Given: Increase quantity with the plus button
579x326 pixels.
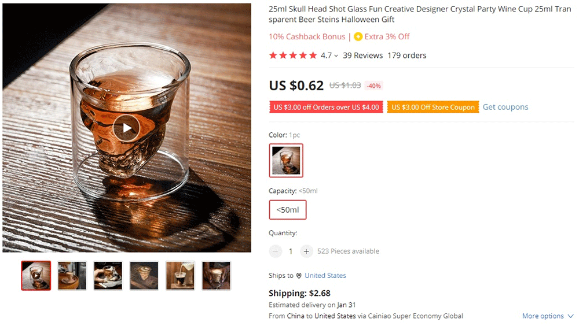Looking at the screenshot, I should point(306,251).
